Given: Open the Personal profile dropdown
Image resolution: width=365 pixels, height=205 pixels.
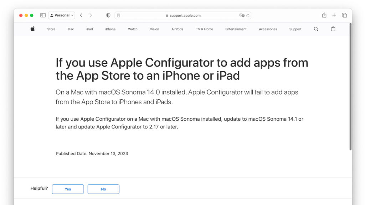Looking at the screenshot, I should click(x=61, y=15).
